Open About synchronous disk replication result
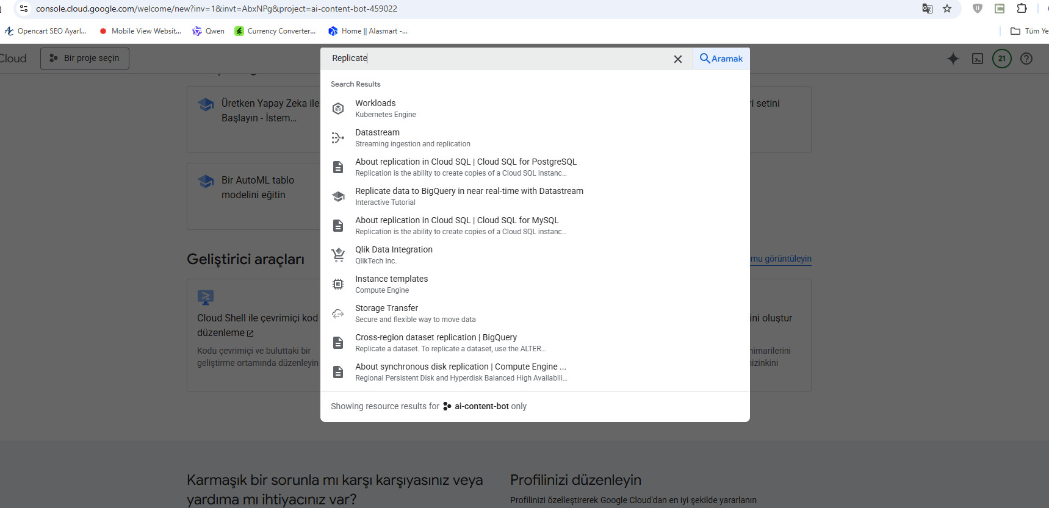The image size is (1049, 508). click(535, 372)
